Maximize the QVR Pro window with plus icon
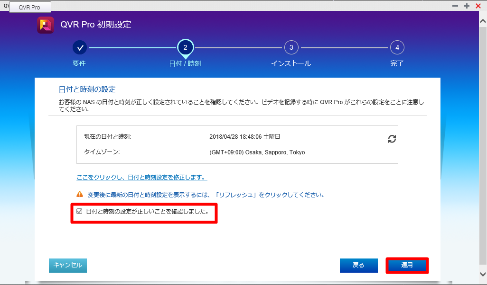Image resolution: width=487 pixels, height=285 pixels. tap(467, 6)
